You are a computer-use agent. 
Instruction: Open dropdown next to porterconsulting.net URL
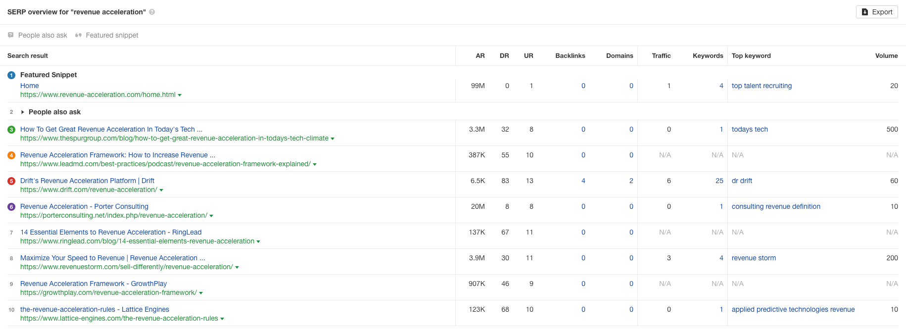[211, 216]
